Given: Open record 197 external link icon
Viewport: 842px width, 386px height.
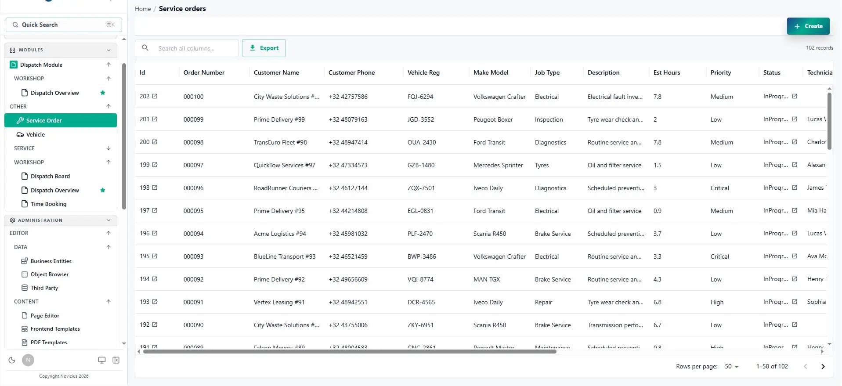Looking at the screenshot, I should click(155, 210).
